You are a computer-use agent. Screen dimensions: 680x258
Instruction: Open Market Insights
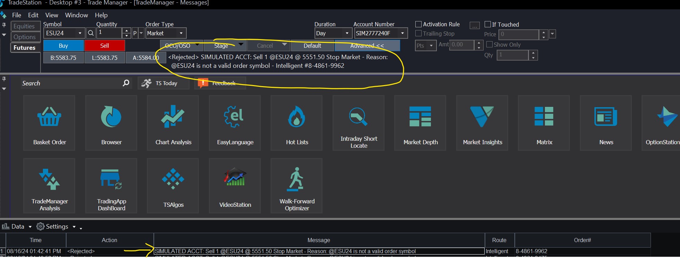coord(482,123)
